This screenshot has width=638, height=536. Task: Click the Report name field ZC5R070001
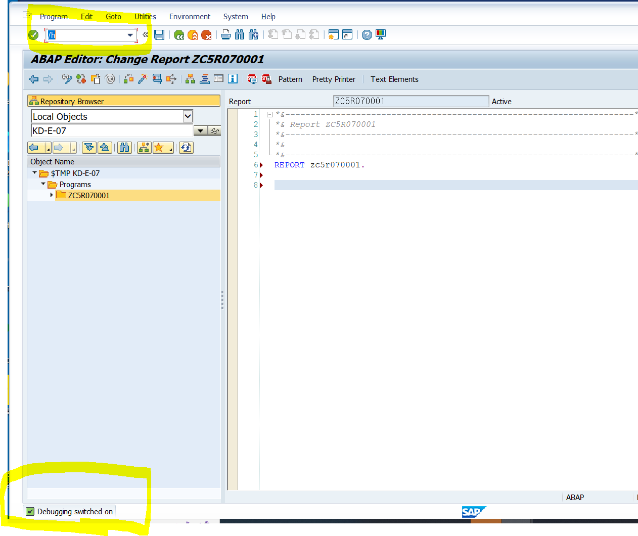[411, 101]
